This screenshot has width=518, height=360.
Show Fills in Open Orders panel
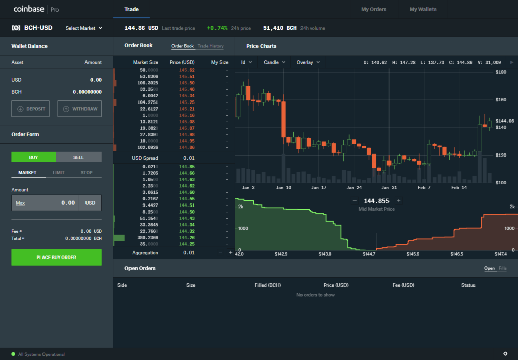502,268
